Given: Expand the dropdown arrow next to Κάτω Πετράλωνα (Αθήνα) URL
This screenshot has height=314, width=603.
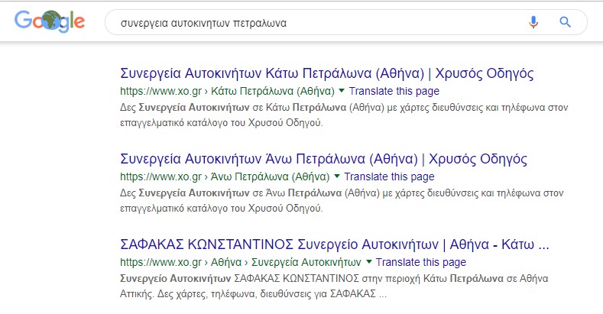Looking at the screenshot, I should pos(342,91).
